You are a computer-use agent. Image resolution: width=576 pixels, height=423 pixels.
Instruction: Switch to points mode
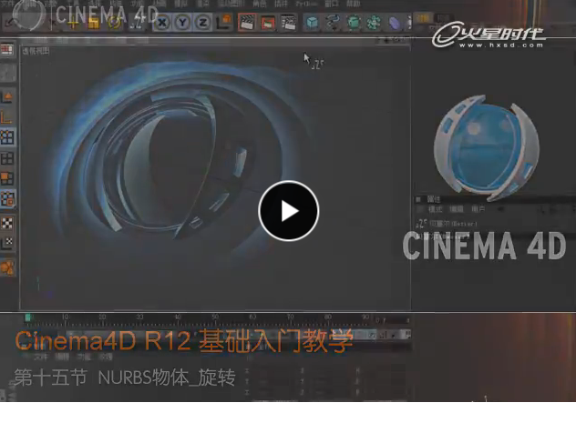tap(7, 137)
